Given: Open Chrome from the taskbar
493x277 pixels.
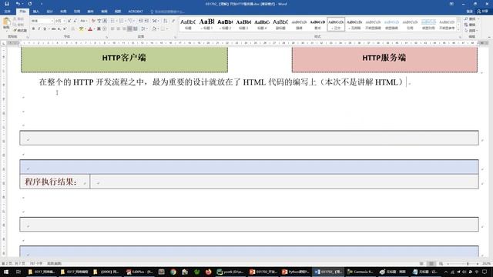Looking at the screenshot, I should pos(173,272).
